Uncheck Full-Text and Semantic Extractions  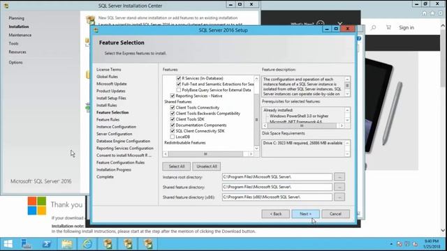point(179,84)
